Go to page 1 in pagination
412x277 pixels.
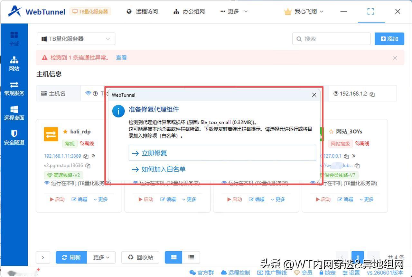pos(358,257)
